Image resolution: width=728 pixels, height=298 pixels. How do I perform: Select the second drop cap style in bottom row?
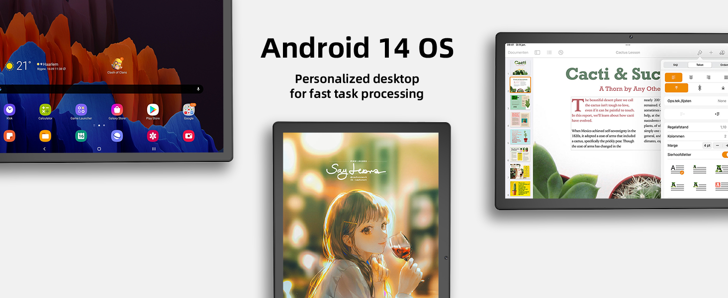700,187
